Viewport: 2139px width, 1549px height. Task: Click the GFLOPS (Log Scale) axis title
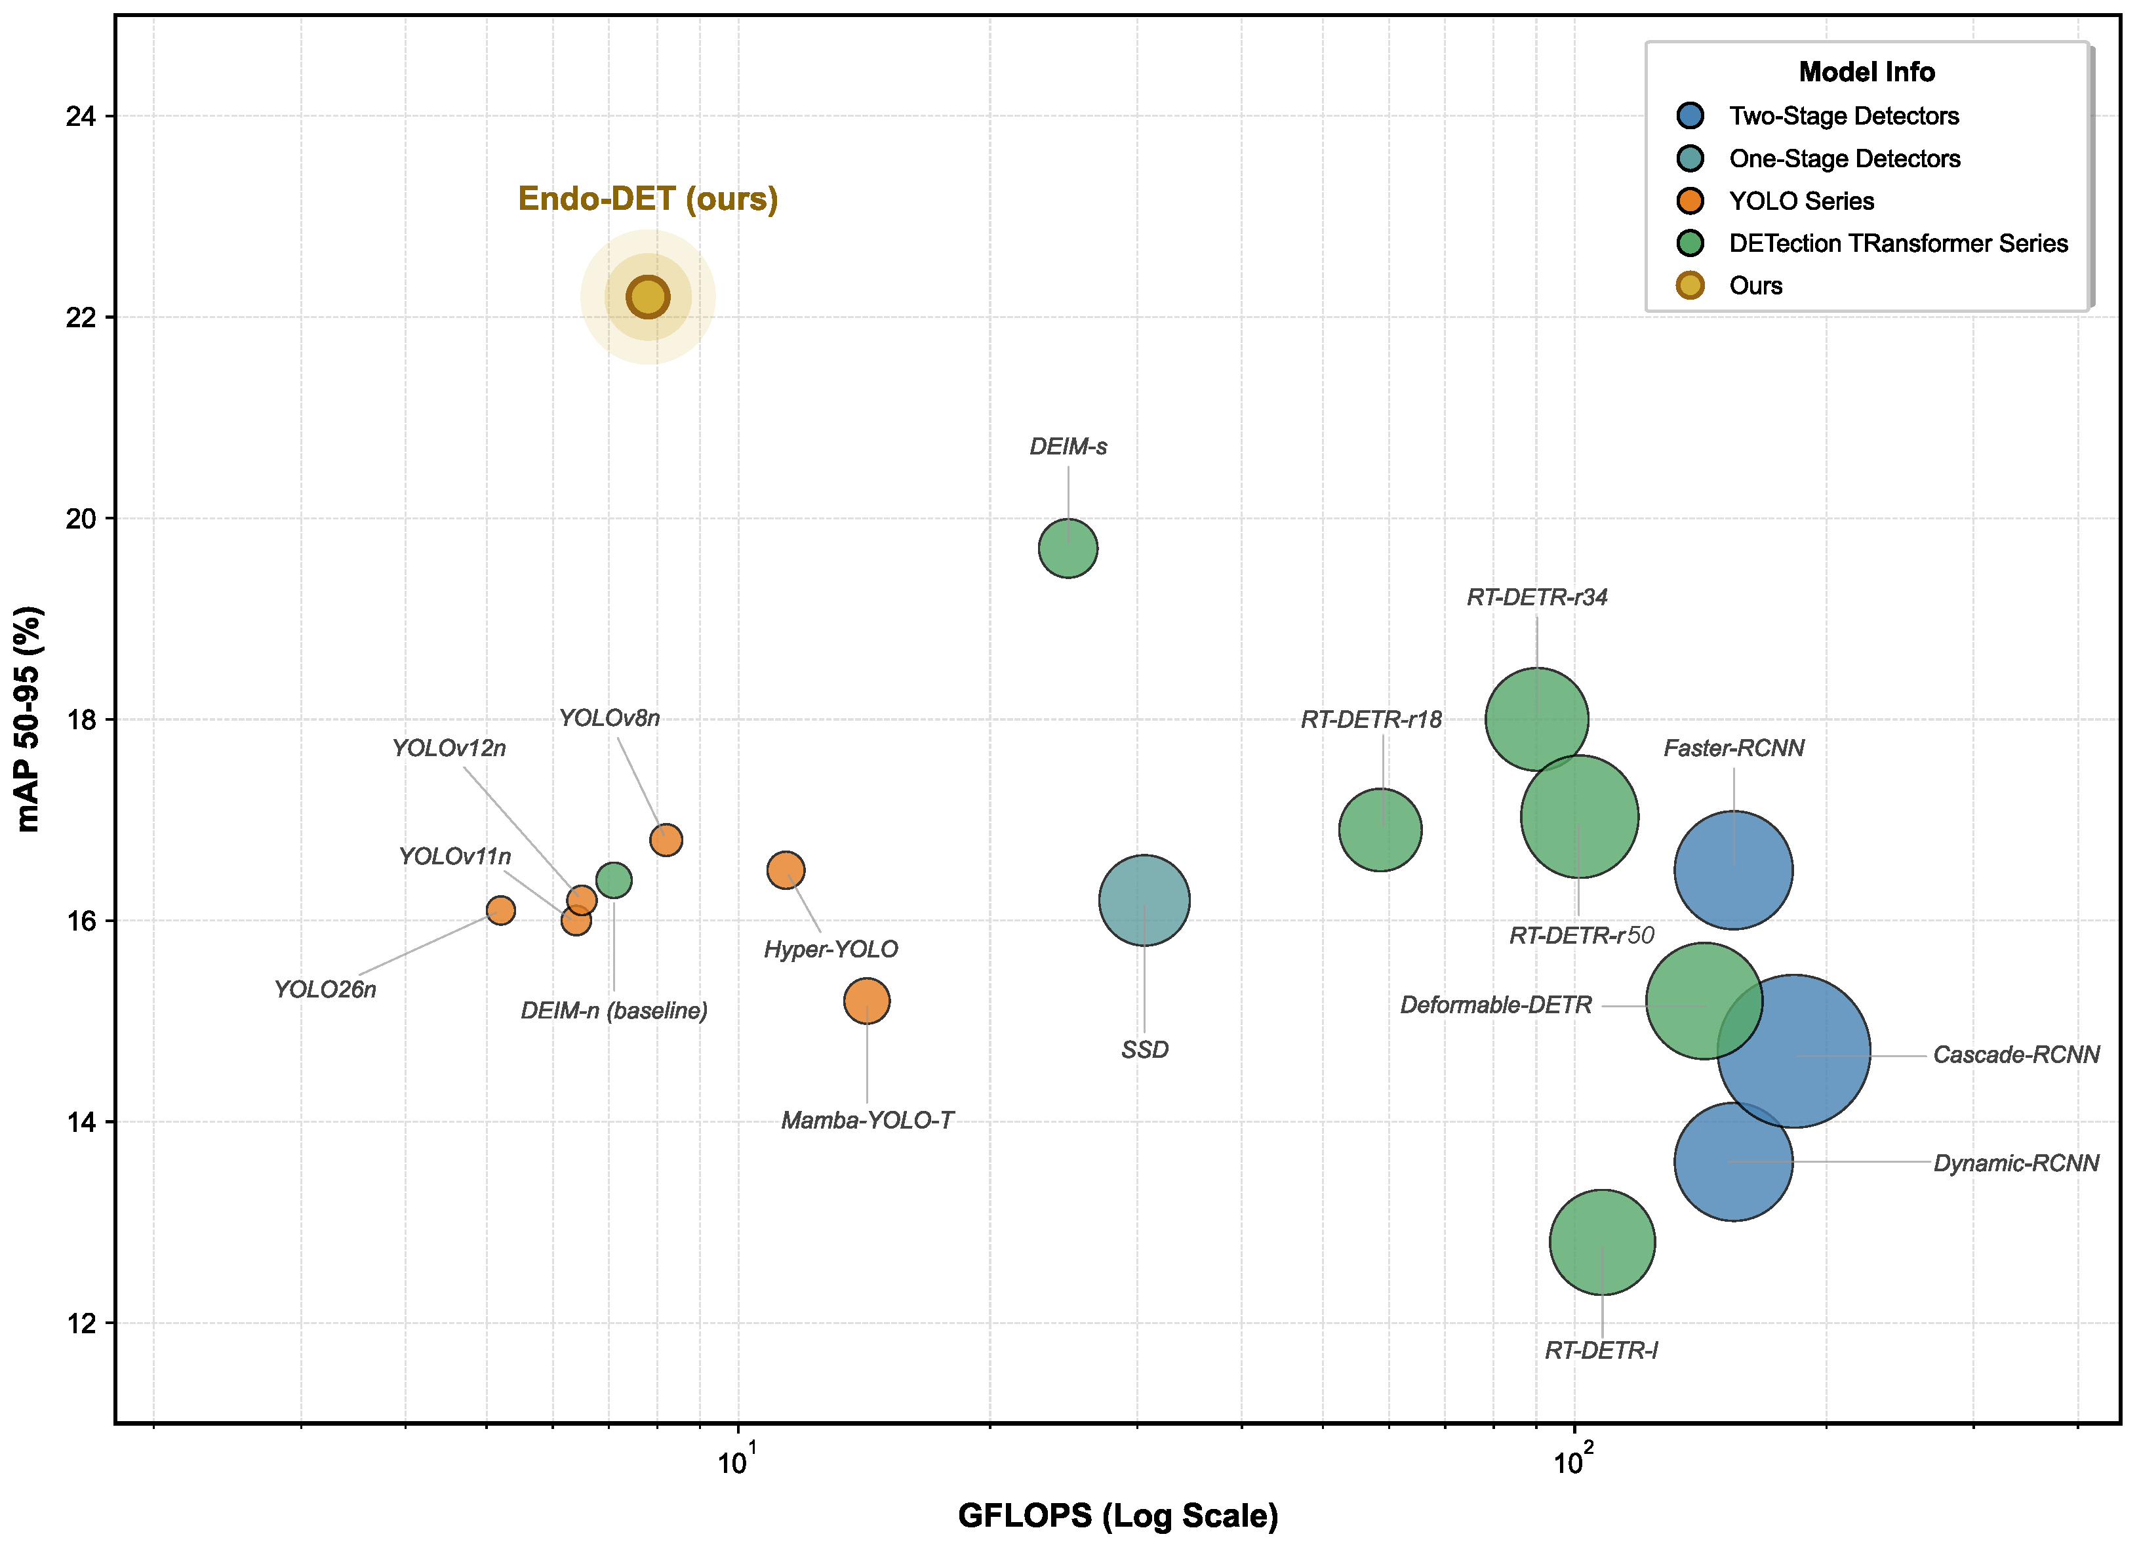click(1117, 1516)
